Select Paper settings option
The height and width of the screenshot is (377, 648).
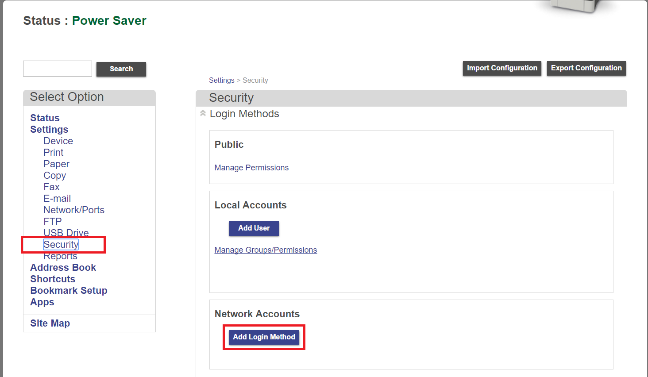click(56, 164)
